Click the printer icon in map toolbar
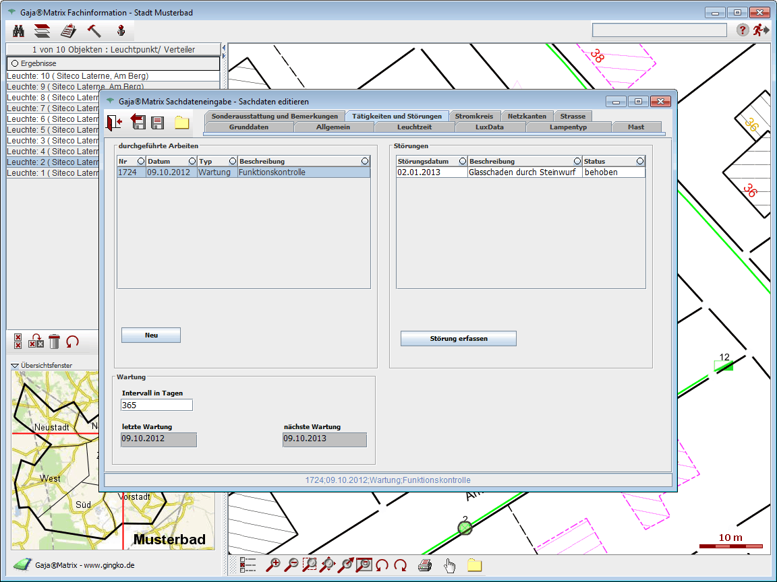This screenshot has height=582, width=777. coord(424,565)
